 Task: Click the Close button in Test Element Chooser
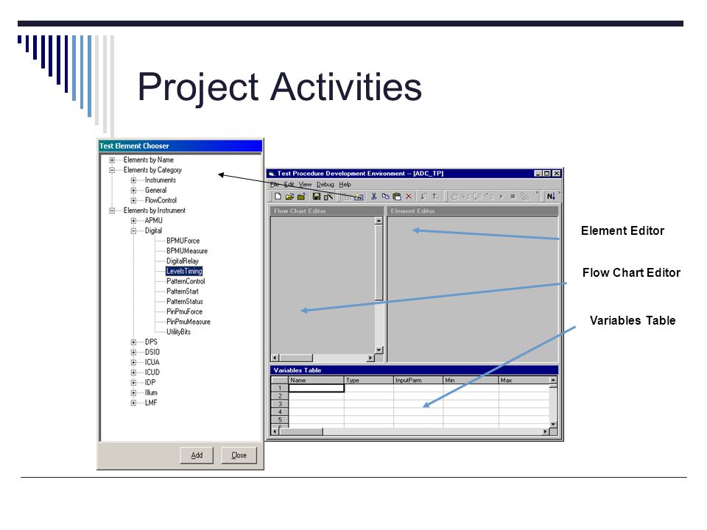click(x=239, y=455)
